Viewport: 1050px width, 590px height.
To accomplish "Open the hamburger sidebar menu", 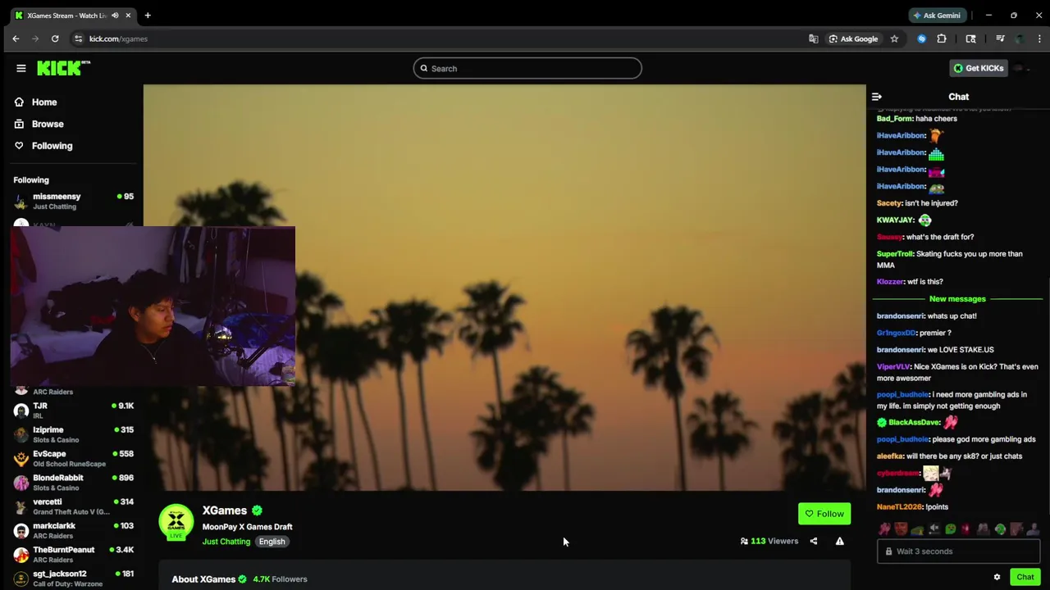I will [x=21, y=69].
